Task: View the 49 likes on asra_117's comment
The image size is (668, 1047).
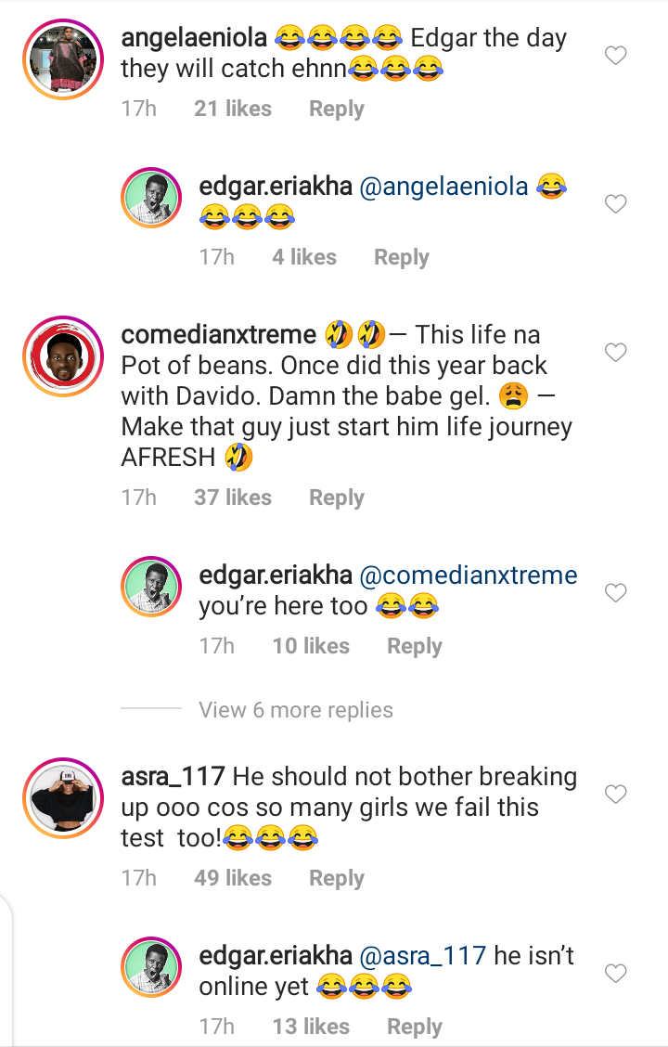Action: point(232,878)
